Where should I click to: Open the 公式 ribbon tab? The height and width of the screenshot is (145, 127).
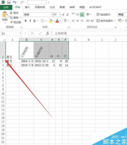52,7
